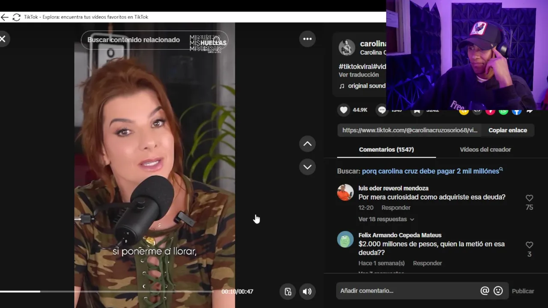This screenshot has width=548, height=308.
Task: Click the Copiar enlace button
Action: (508, 130)
